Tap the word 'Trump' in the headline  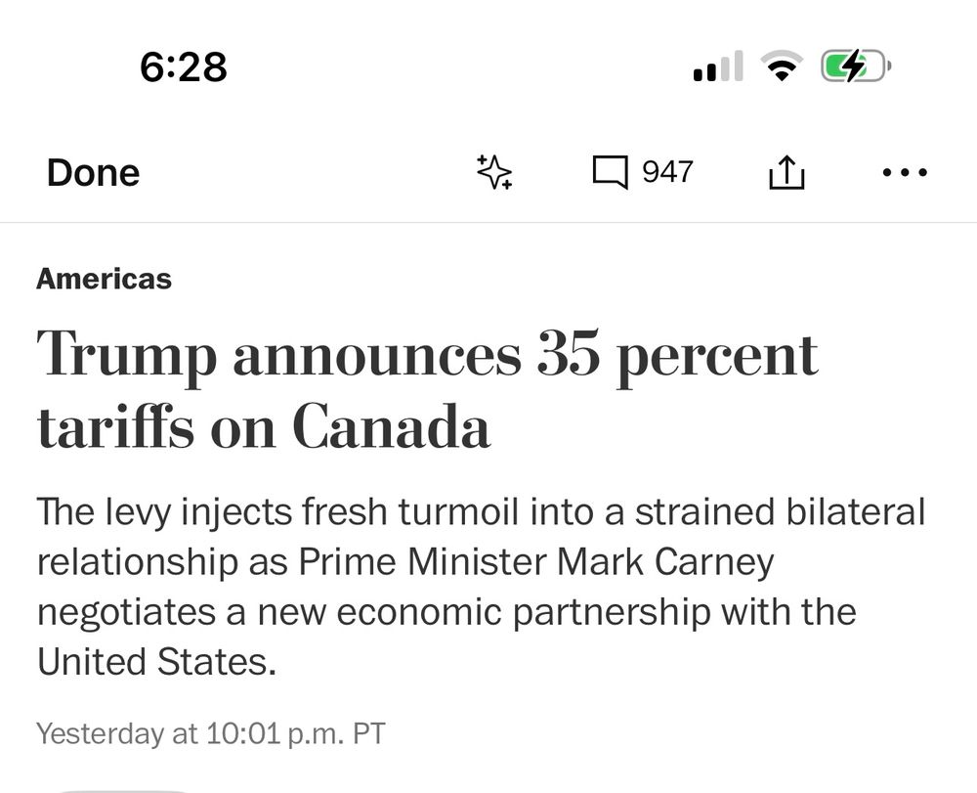click(x=127, y=357)
